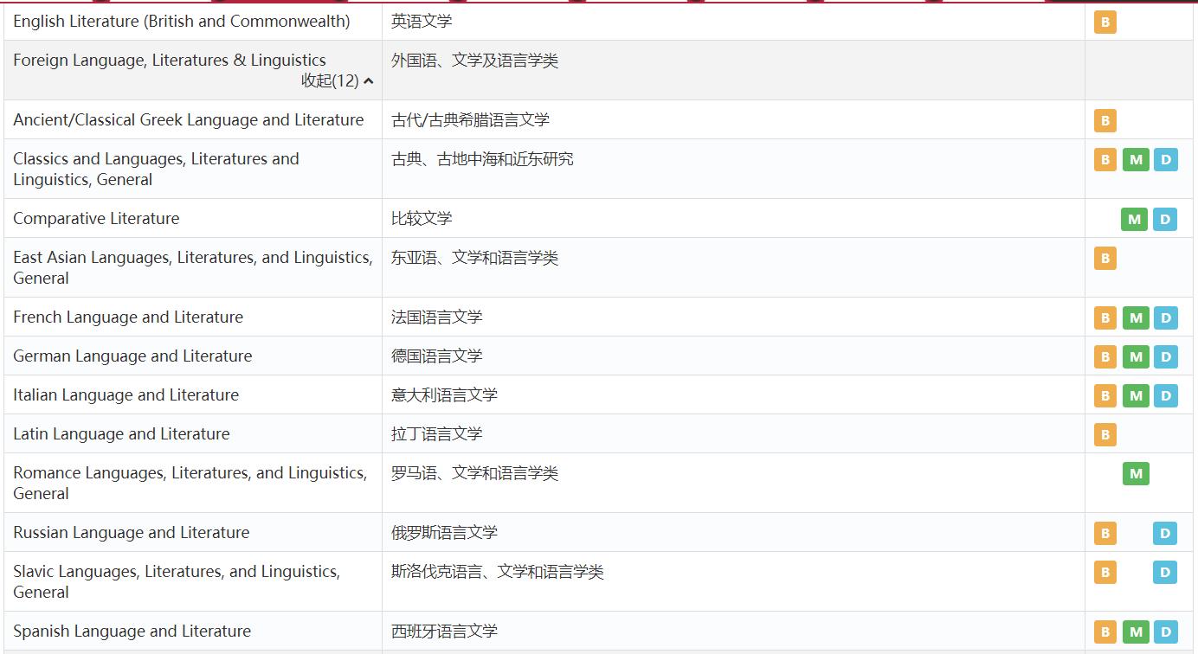Click B badge for English Literature row
Screen dimensions: 1198x654
pyautogui.click(x=1105, y=22)
